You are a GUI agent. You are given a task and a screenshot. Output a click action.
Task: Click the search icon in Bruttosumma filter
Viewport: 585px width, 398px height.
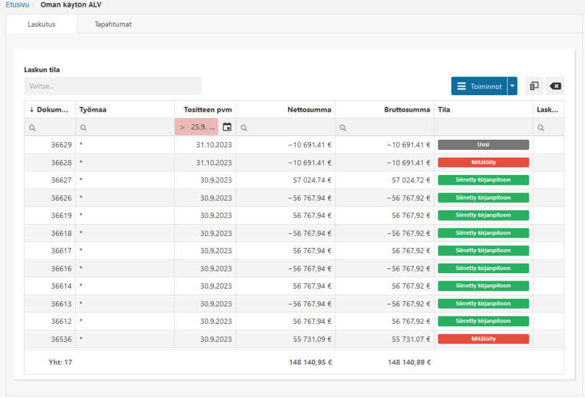tap(343, 128)
